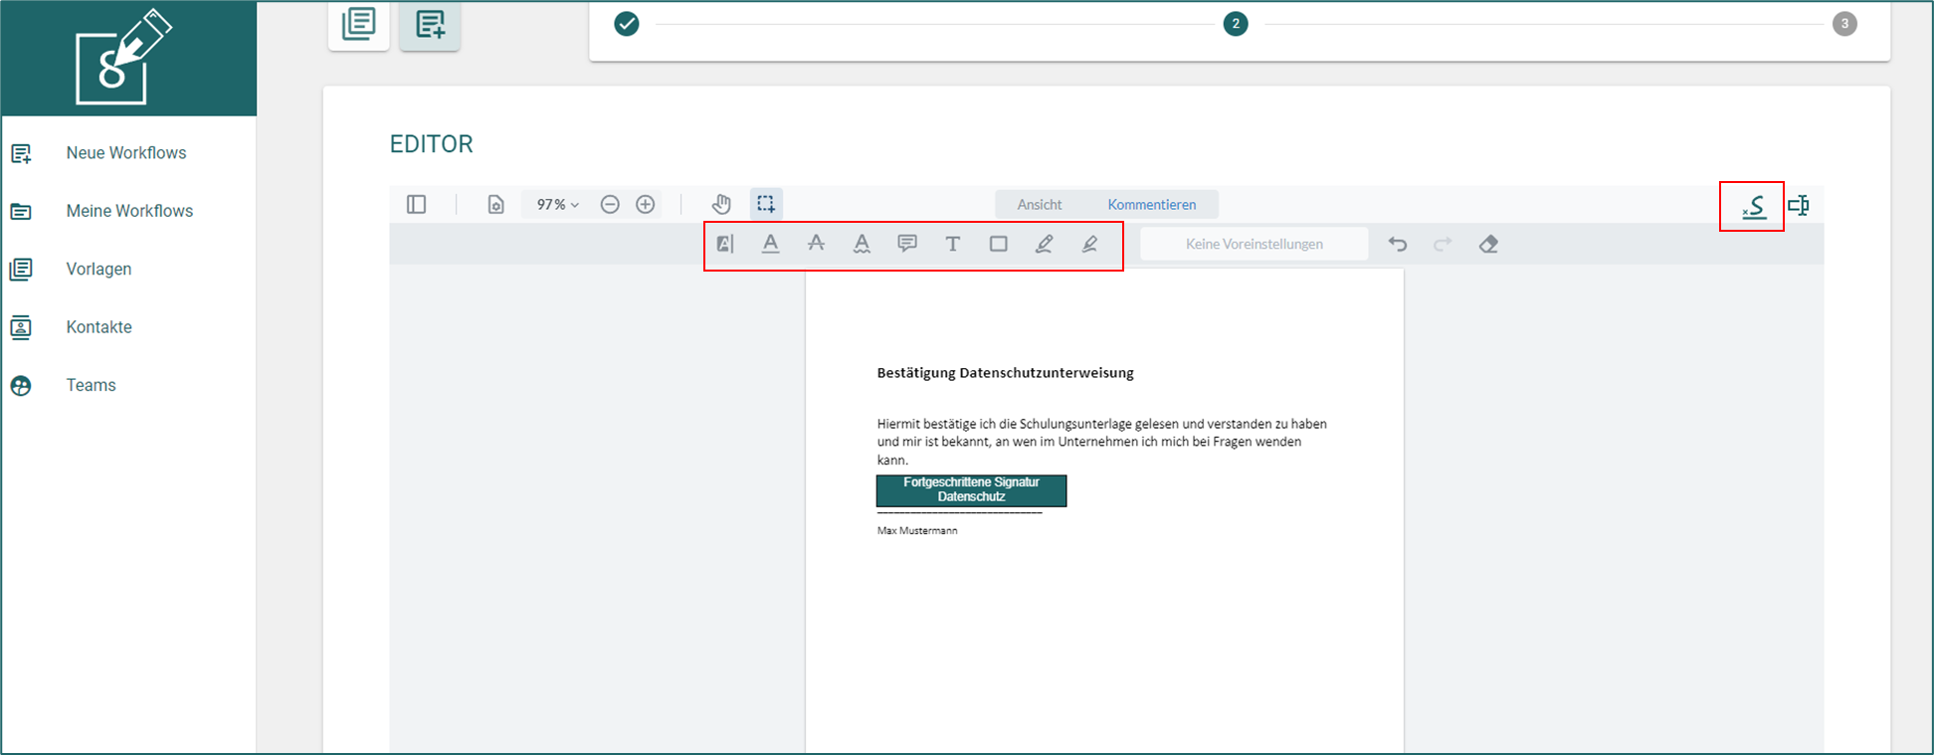The width and height of the screenshot is (1934, 755).
Task: Open the 97% zoom level dropdown
Action: click(557, 204)
